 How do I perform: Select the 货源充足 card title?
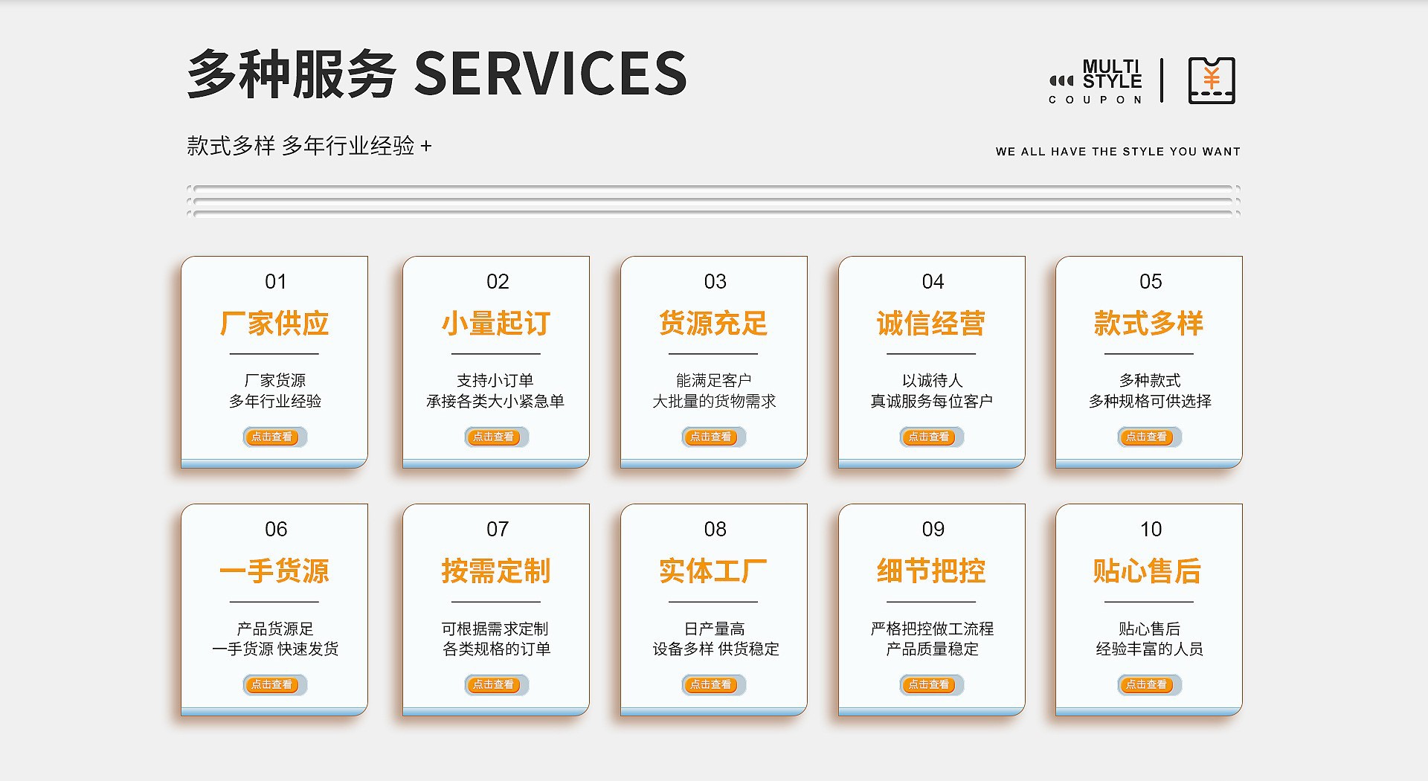pyautogui.click(x=713, y=324)
